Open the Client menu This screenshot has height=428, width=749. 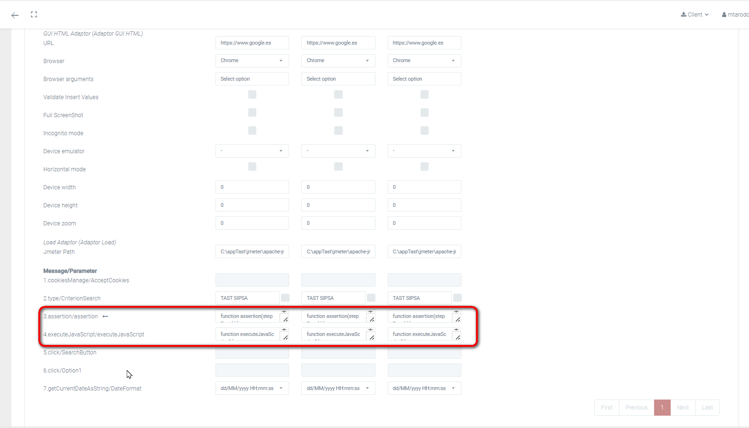point(694,15)
